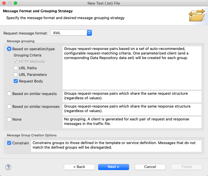
Task: Click the red close window button
Action: click(x=4, y=3)
